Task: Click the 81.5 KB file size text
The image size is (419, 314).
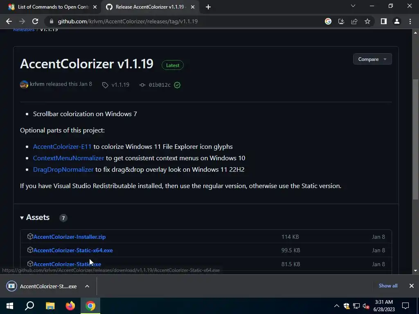Action: pyautogui.click(x=291, y=264)
